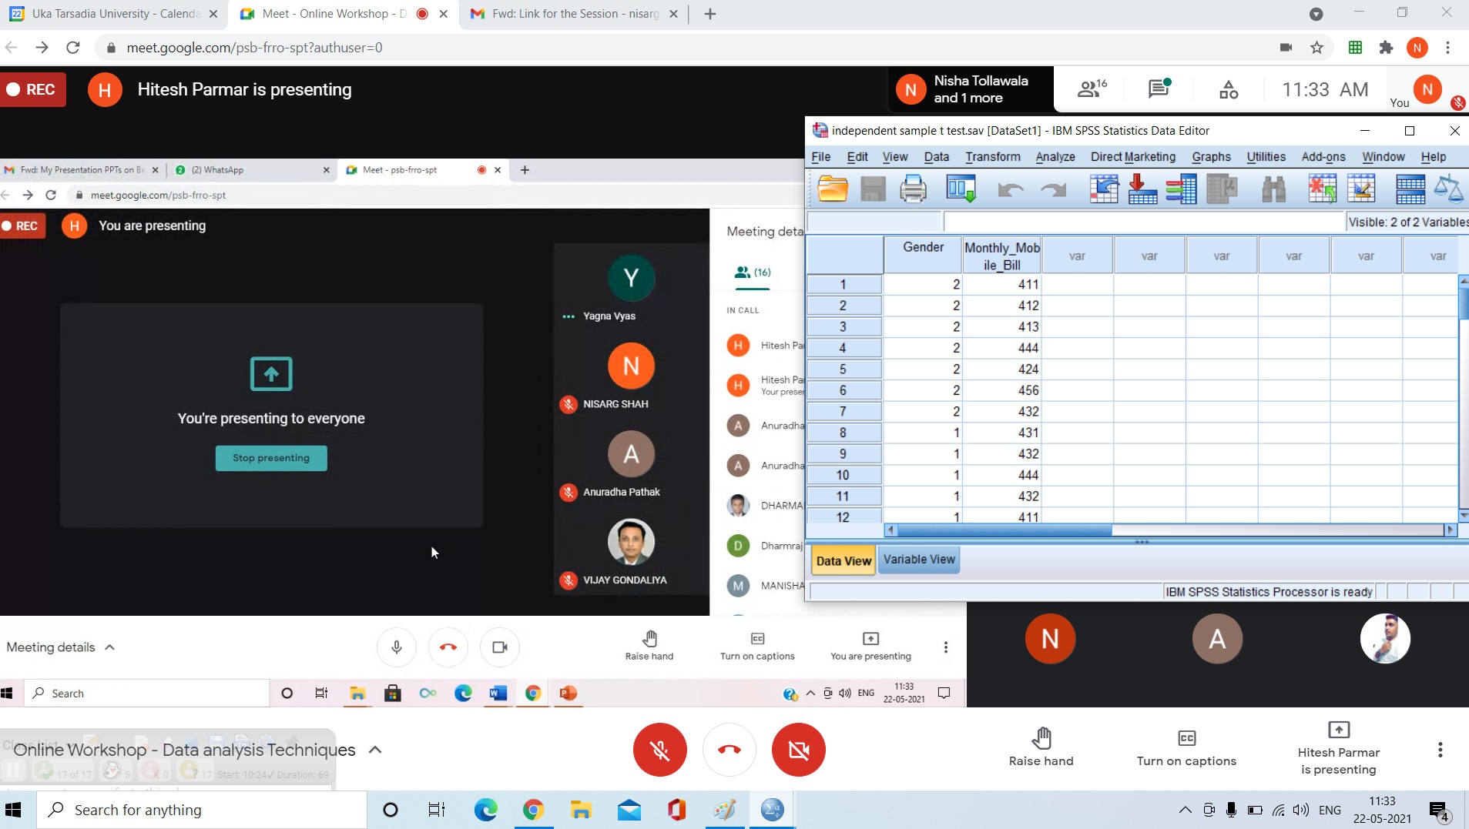Click the browser address bar
Image resolution: width=1469 pixels, height=829 pixels.
686,48
